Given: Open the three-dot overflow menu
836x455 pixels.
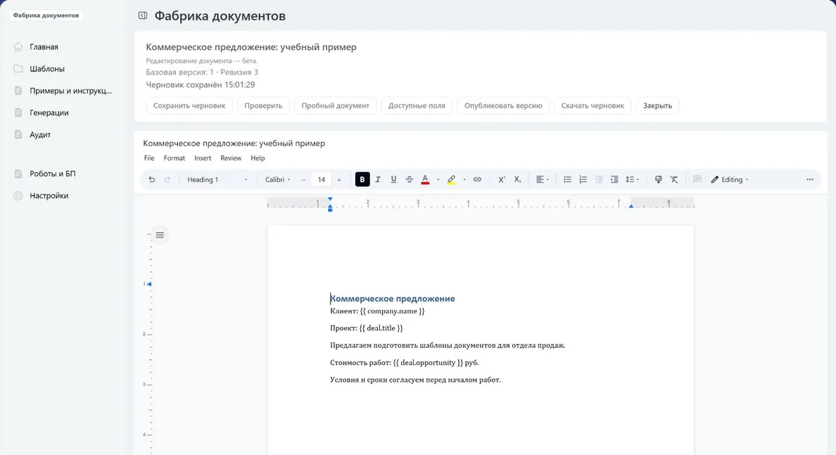Looking at the screenshot, I should click(x=810, y=180).
